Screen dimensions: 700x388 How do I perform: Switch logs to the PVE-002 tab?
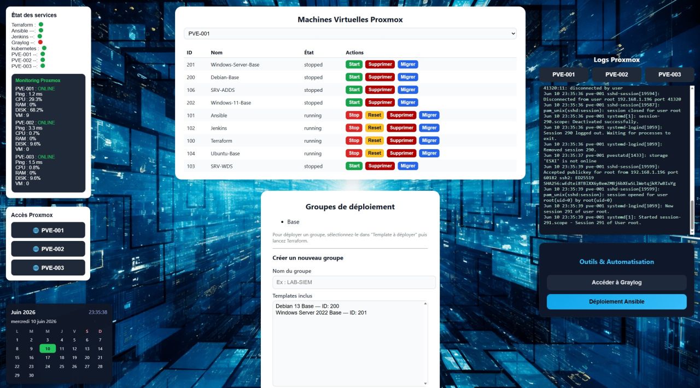pyautogui.click(x=616, y=74)
